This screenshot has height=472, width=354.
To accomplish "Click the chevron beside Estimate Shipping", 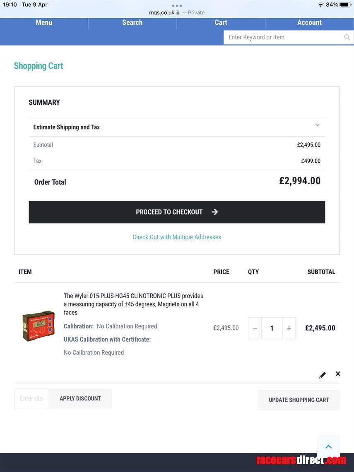I will (317, 125).
